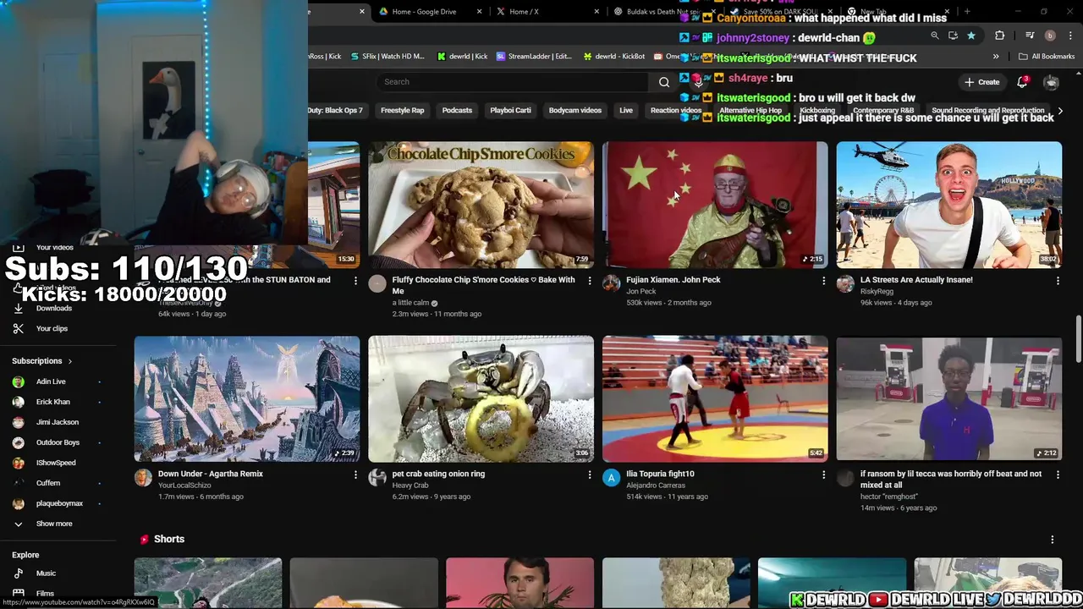Image resolution: width=1083 pixels, height=609 pixels.
Task: Open a new browser tab with plus icon
Action: coord(967,12)
